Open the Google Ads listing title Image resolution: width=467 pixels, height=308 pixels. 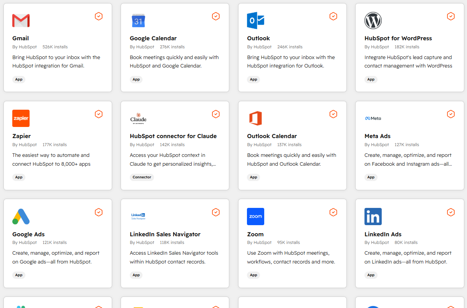coord(28,234)
